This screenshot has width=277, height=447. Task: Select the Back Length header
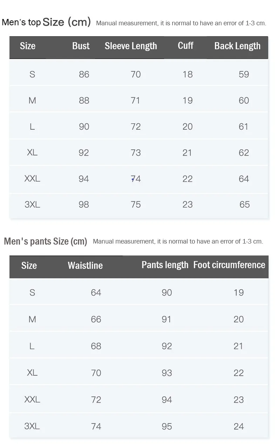[x=237, y=46]
